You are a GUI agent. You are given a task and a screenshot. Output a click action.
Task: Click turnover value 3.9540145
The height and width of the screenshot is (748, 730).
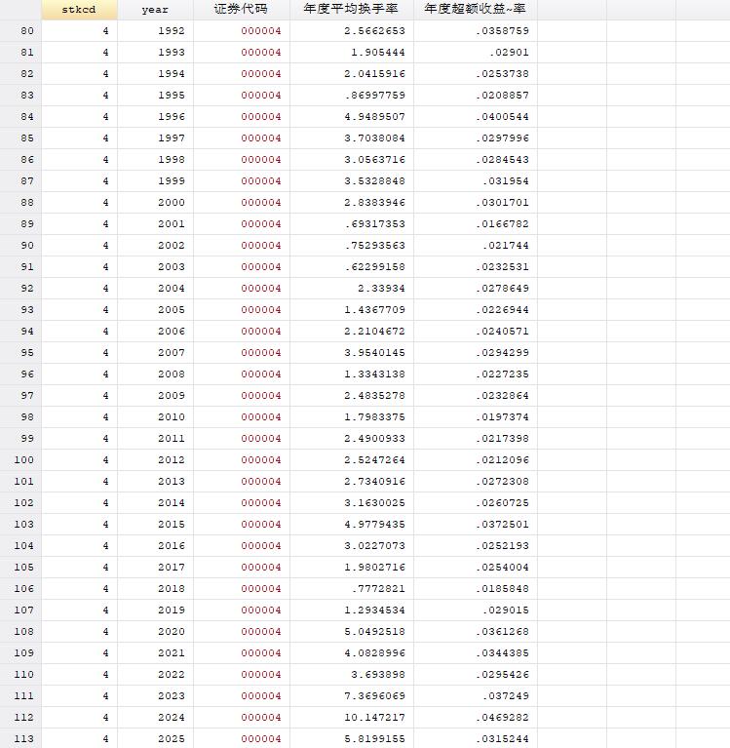352,353
